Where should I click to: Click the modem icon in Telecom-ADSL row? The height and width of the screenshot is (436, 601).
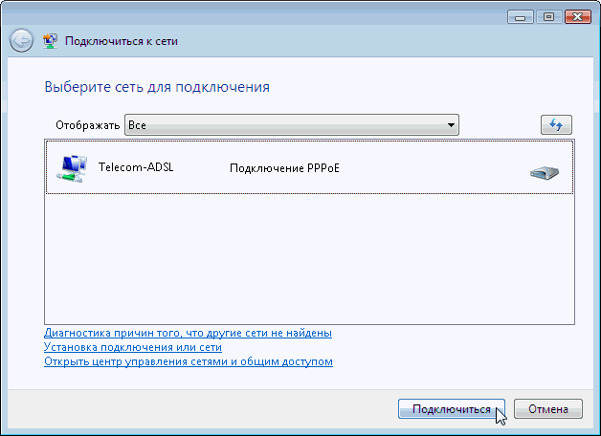coord(545,173)
